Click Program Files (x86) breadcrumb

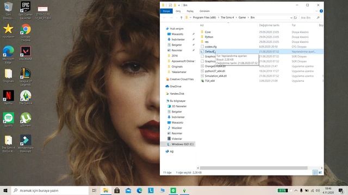click(x=204, y=17)
